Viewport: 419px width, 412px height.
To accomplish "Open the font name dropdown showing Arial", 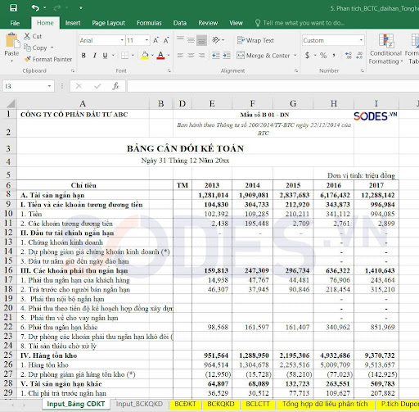I will (122, 40).
